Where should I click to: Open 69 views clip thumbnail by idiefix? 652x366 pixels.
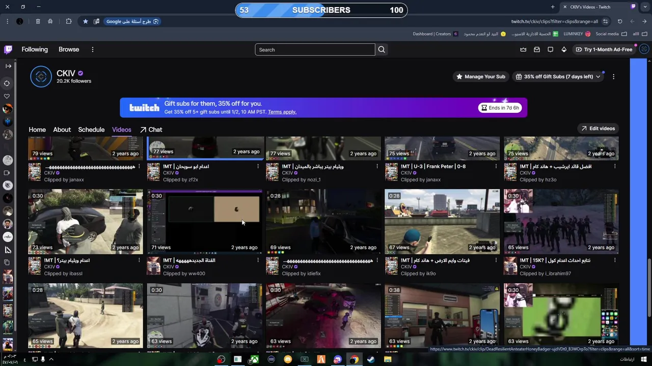pyautogui.click(x=323, y=222)
